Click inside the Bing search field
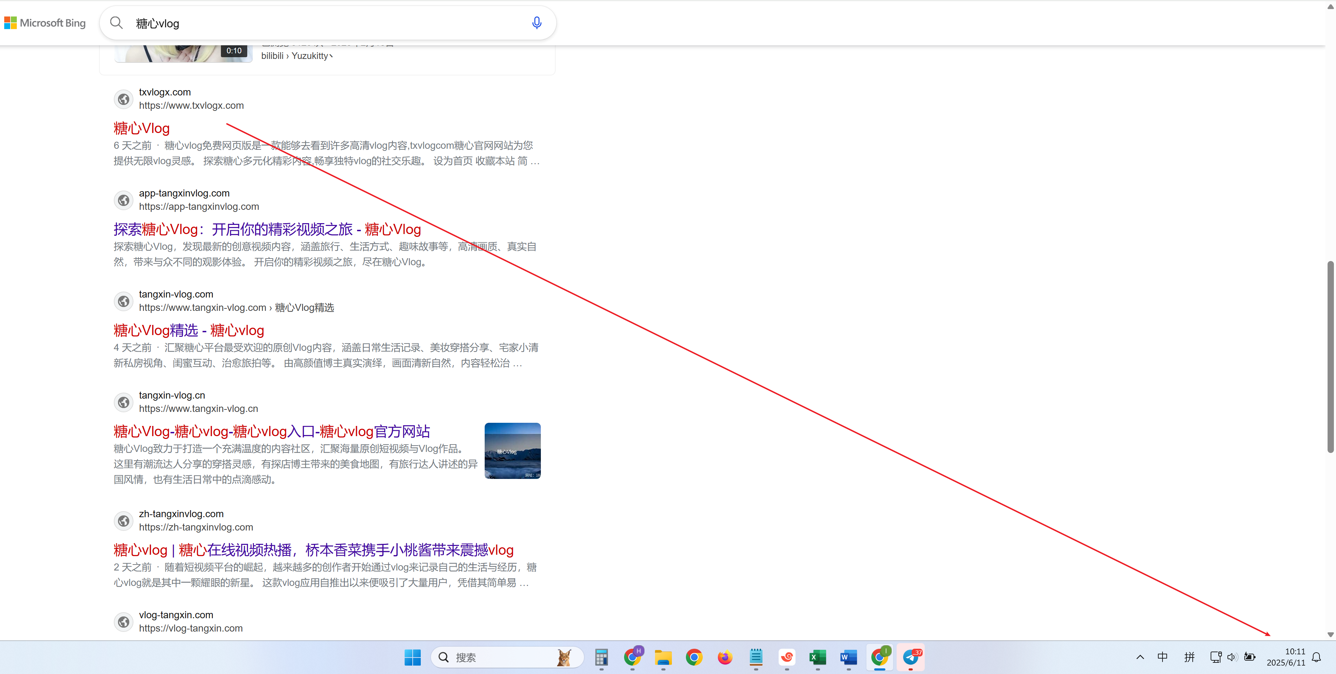The height and width of the screenshot is (674, 1336). coord(328,23)
